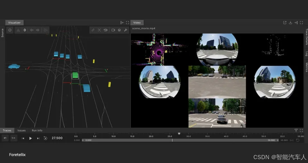Toggle the road lanes display icon
This screenshot has height=163, width=308.
(45, 30)
